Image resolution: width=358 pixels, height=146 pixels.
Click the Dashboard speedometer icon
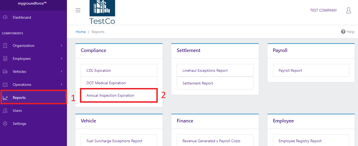point(5,17)
